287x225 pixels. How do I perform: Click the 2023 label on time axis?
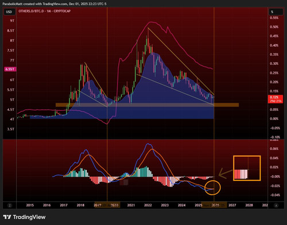(165, 205)
